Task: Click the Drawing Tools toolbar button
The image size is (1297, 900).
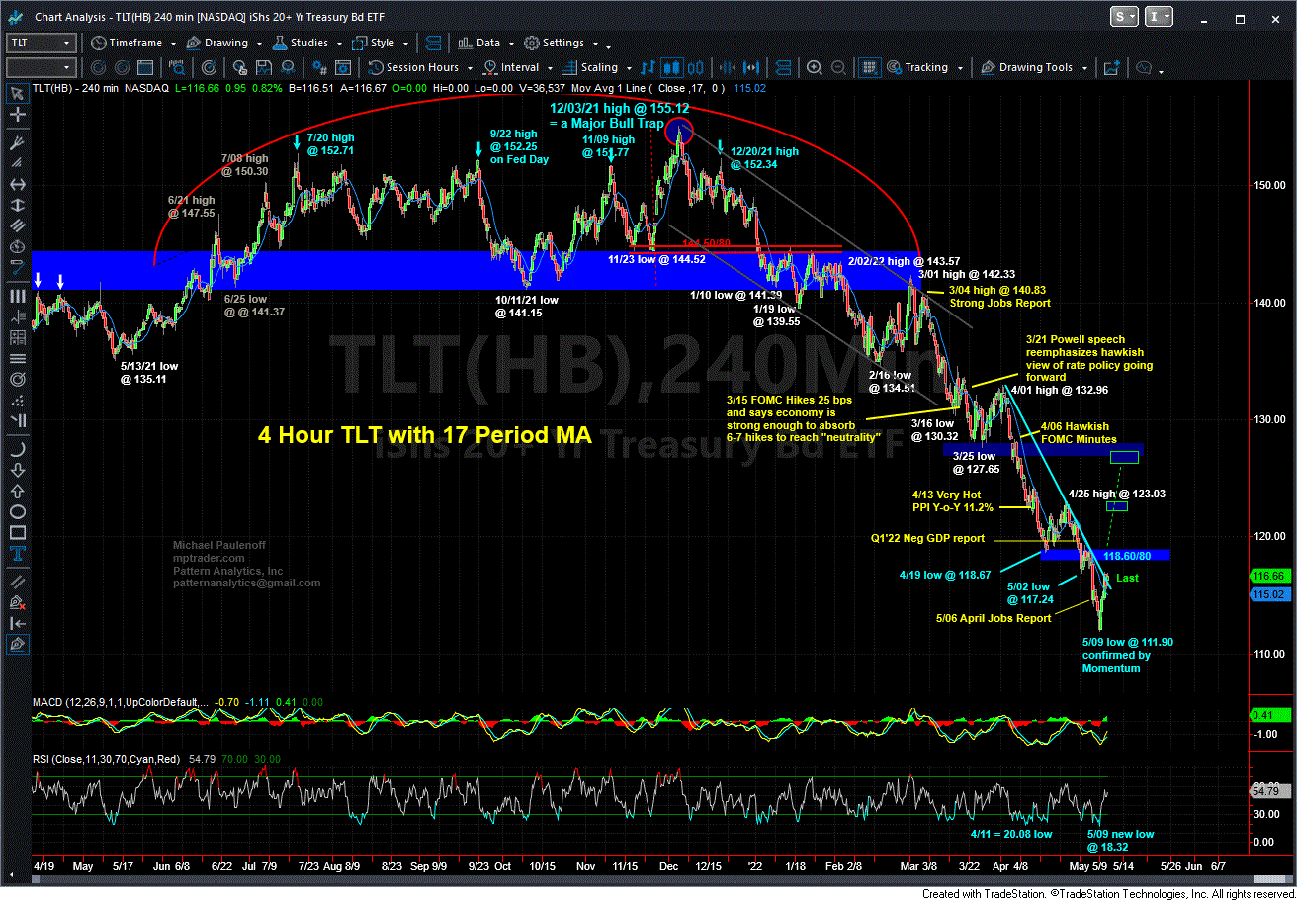Action: [x=1027, y=68]
